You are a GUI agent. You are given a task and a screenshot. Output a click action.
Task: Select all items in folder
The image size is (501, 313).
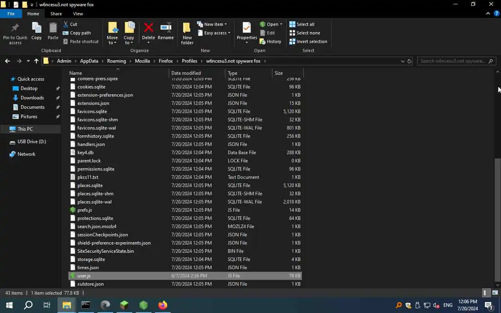(x=302, y=24)
